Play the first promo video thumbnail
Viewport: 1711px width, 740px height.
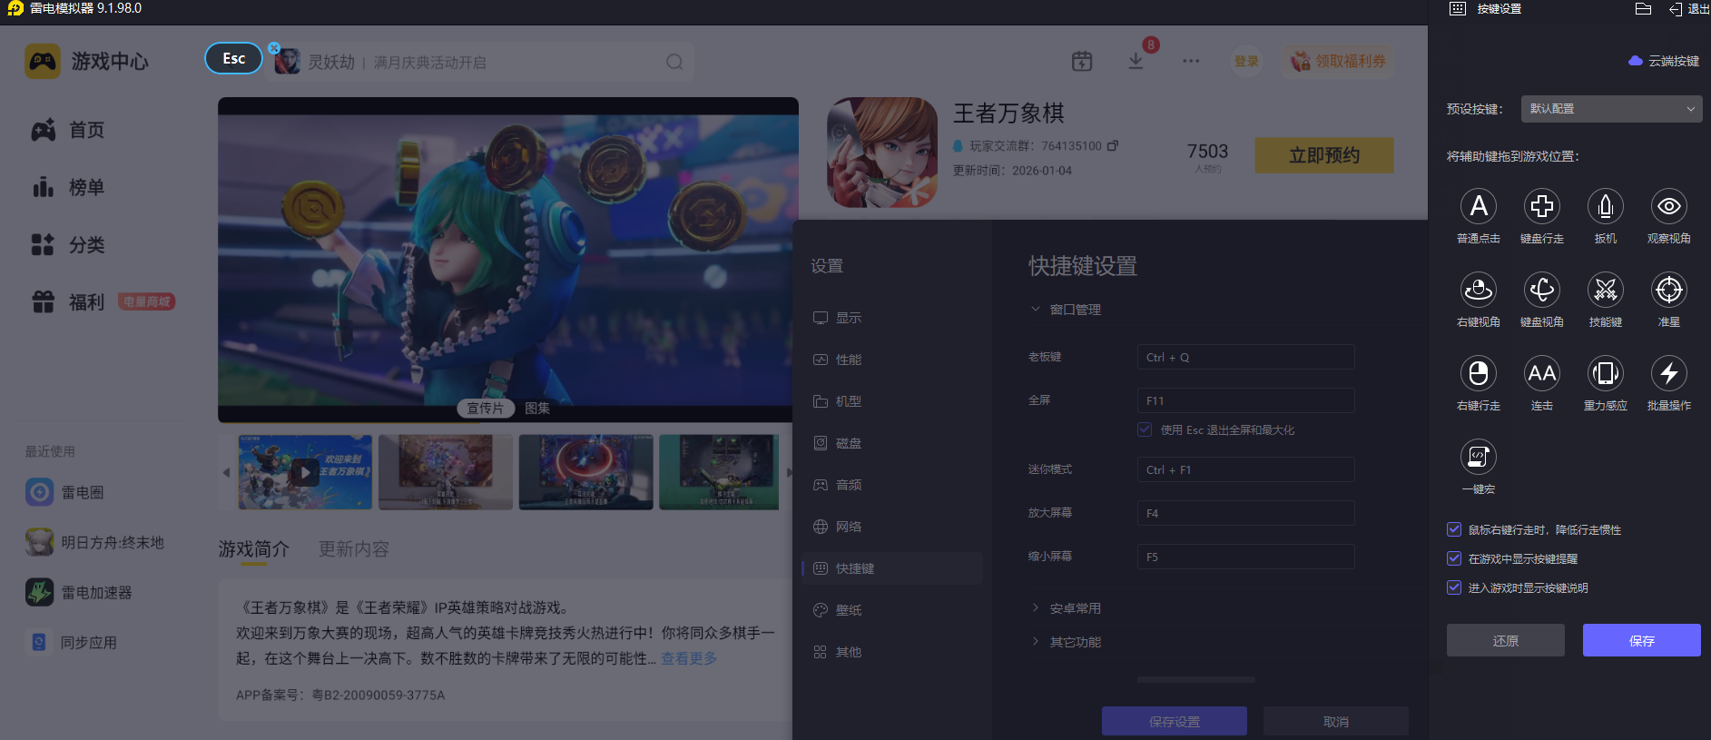point(305,472)
